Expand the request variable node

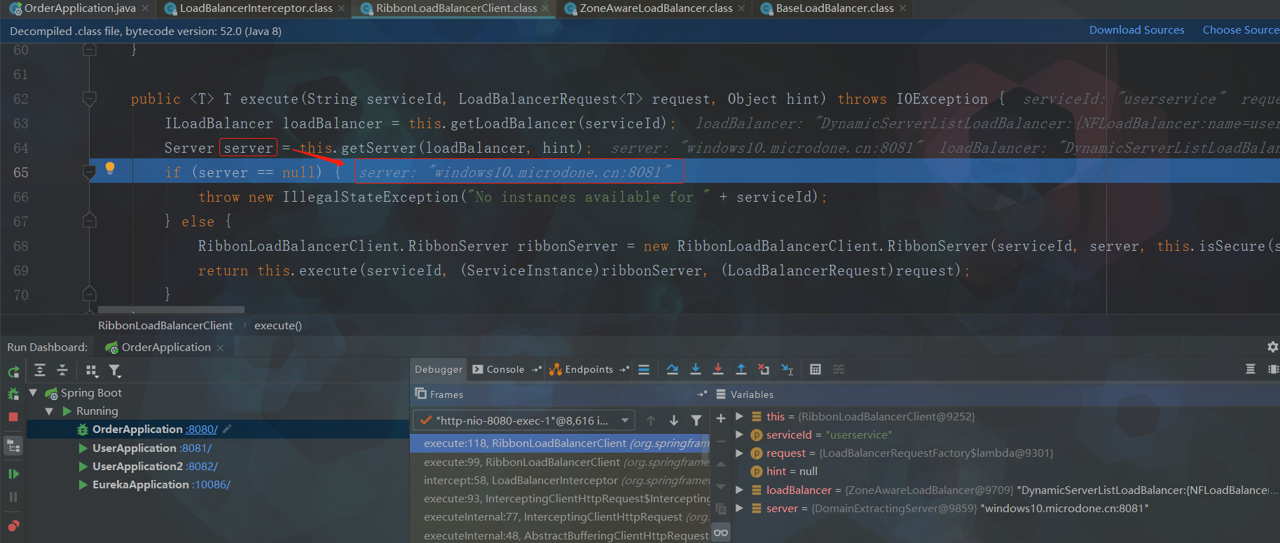739,453
